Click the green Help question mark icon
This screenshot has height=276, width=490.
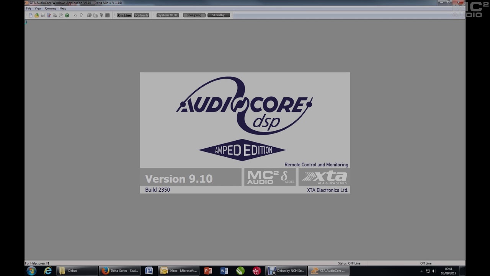(x=67, y=15)
